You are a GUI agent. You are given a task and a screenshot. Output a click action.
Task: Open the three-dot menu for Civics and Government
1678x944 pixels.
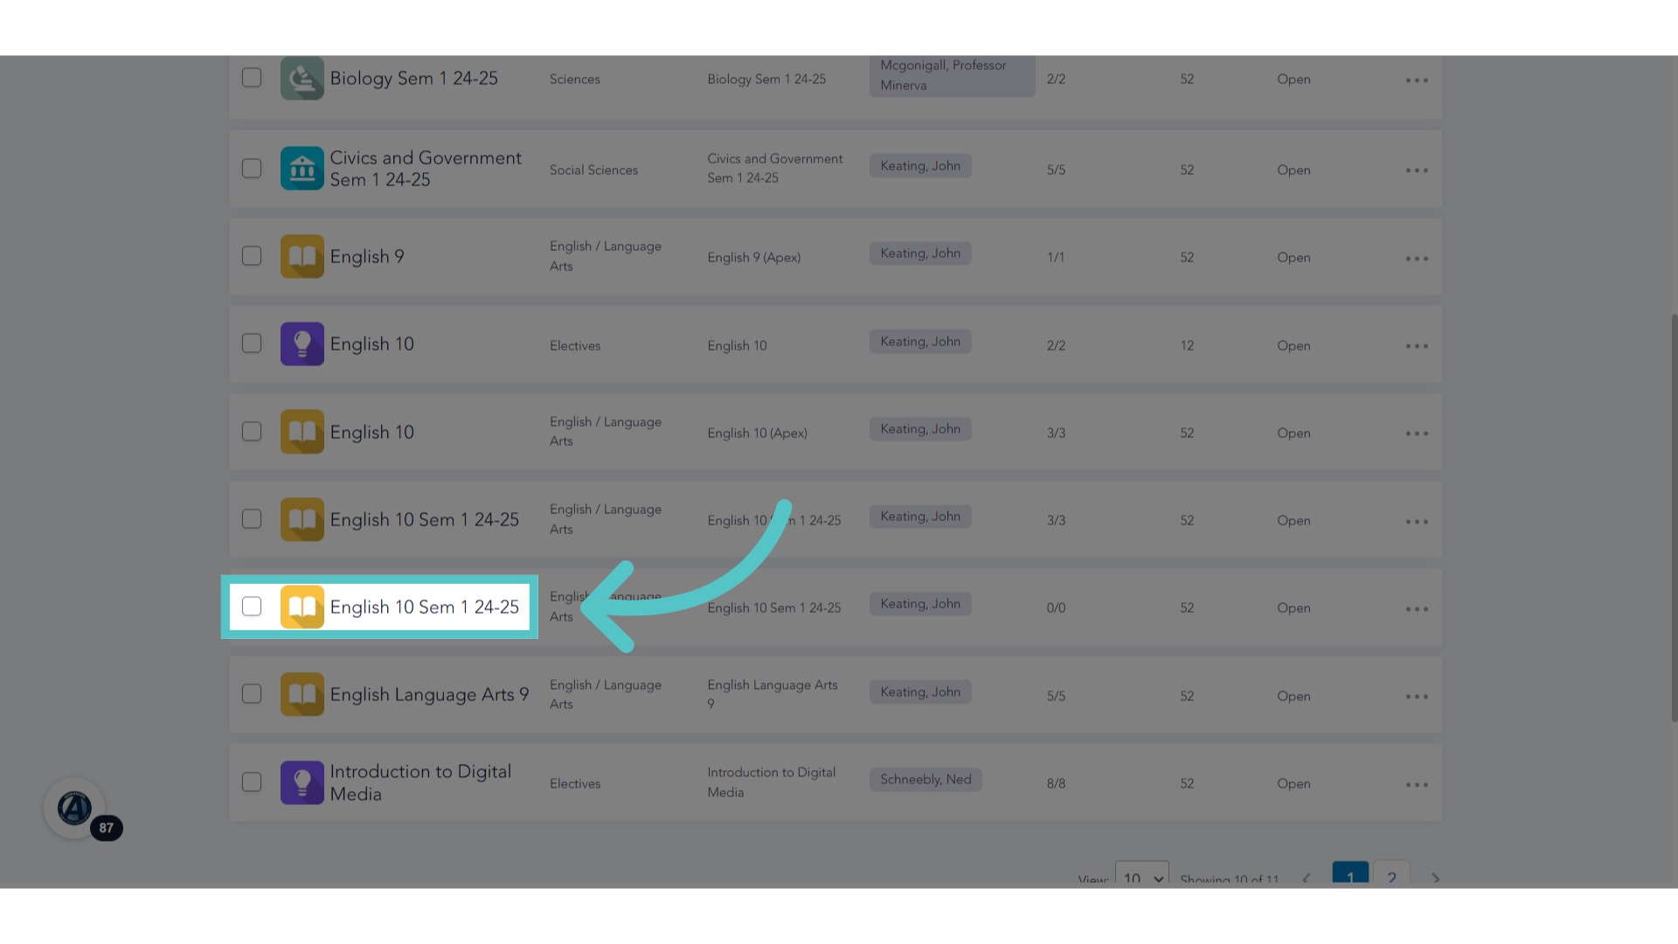tap(1417, 170)
